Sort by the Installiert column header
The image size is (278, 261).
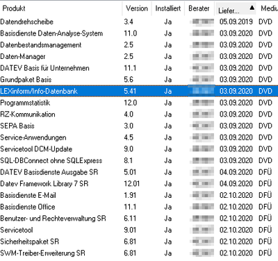coord(168,8)
